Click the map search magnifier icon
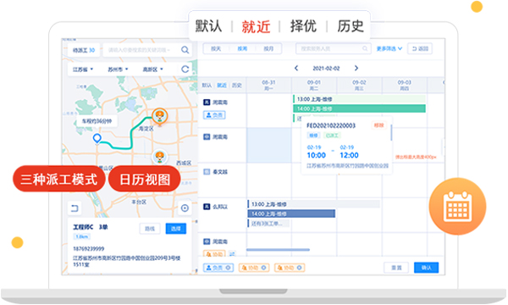The width and height of the screenshot is (508, 305). 185,50
